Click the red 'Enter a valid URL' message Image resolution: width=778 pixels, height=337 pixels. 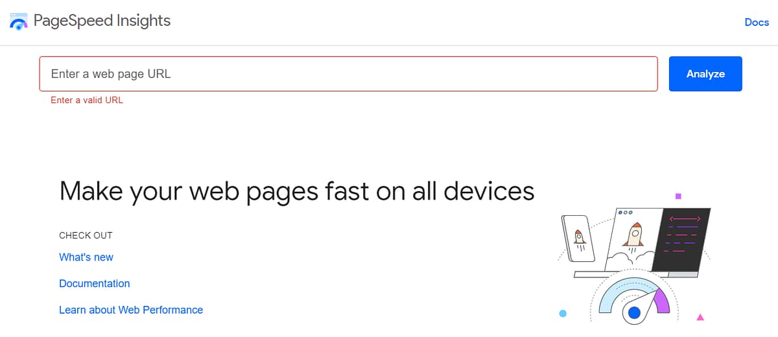click(x=87, y=100)
